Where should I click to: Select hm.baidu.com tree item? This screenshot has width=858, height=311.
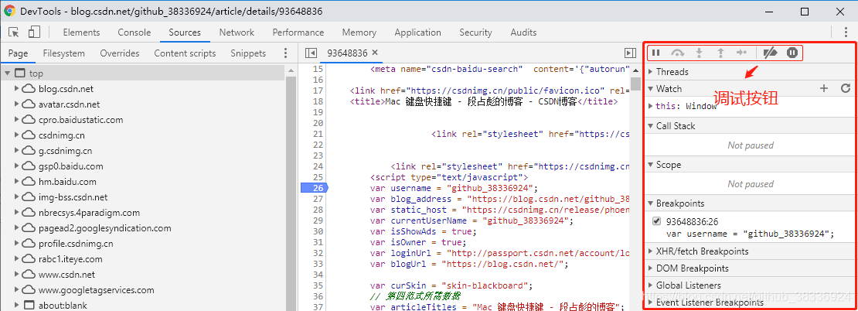click(67, 182)
